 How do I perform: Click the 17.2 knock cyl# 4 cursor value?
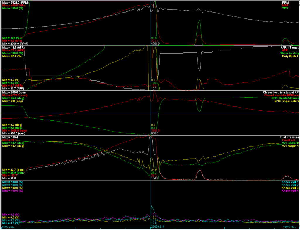pos(154,215)
